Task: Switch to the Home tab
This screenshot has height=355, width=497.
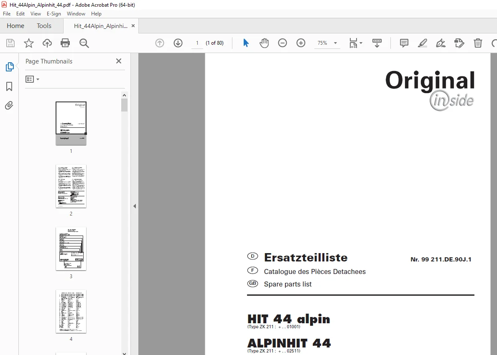Action: (15, 25)
